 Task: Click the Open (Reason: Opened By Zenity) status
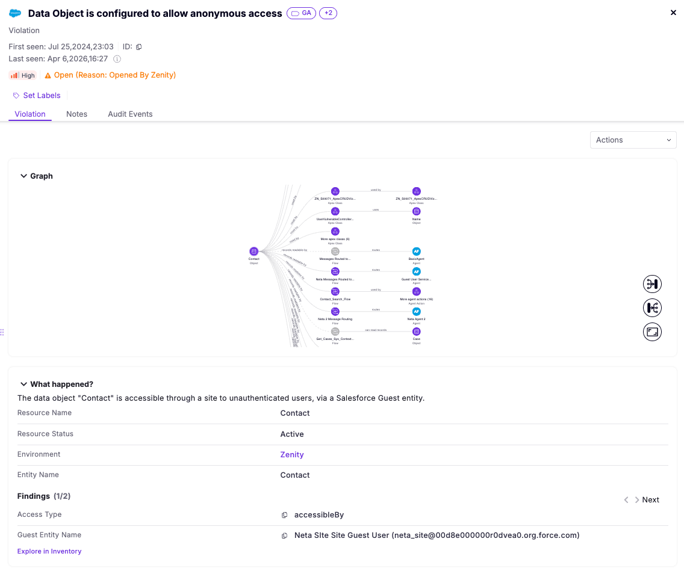pos(115,75)
